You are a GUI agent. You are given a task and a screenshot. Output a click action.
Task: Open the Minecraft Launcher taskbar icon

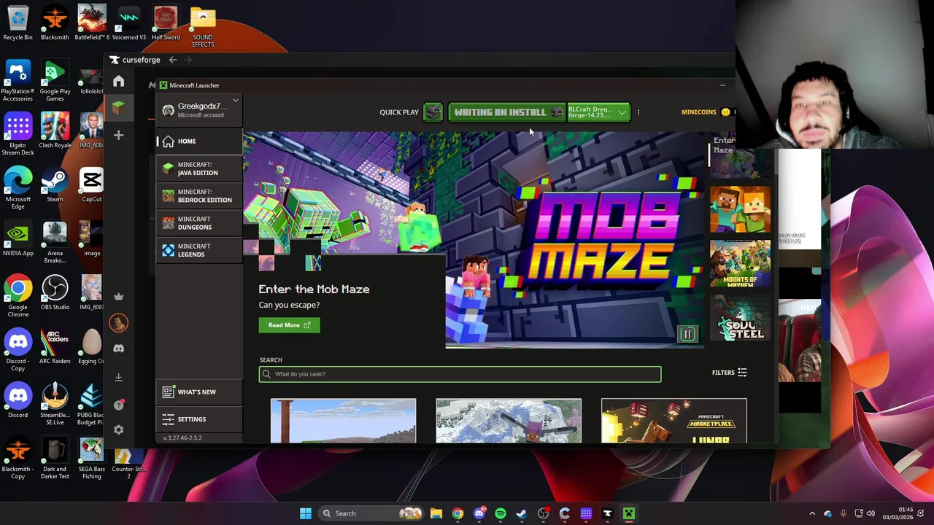(629, 513)
